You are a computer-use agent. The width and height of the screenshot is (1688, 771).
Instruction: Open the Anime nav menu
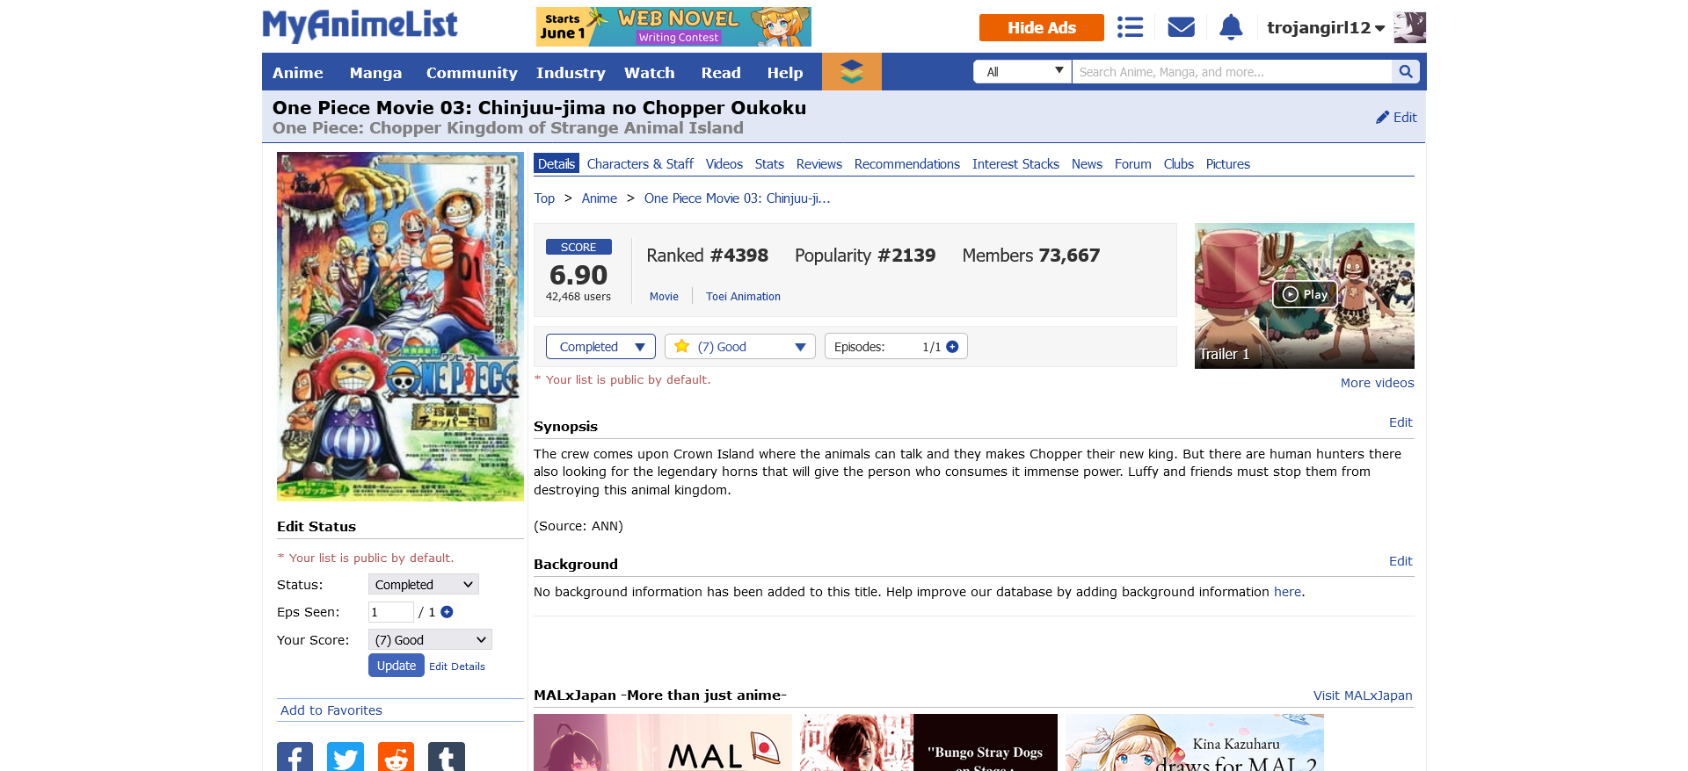[x=298, y=73]
